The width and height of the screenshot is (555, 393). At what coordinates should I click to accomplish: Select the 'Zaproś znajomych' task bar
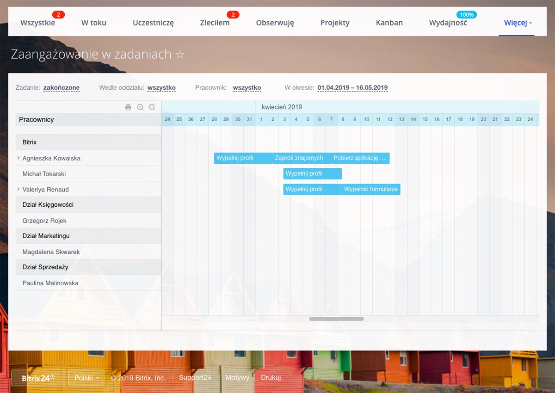click(301, 158)
